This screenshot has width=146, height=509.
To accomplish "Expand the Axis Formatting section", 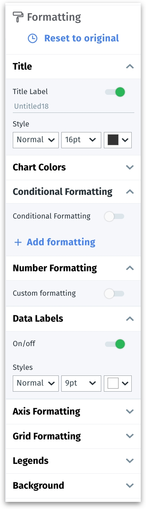I will 73,412.
